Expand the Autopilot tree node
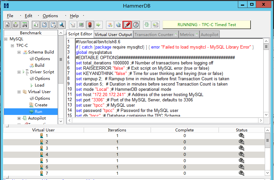Viewport: 274px width, 180px height. click(x=19, y=118)
